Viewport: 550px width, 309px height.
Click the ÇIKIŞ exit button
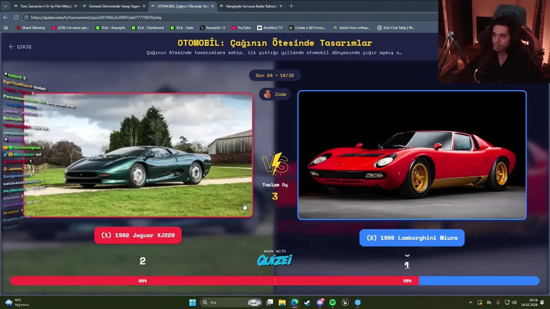tap(20, 47)
